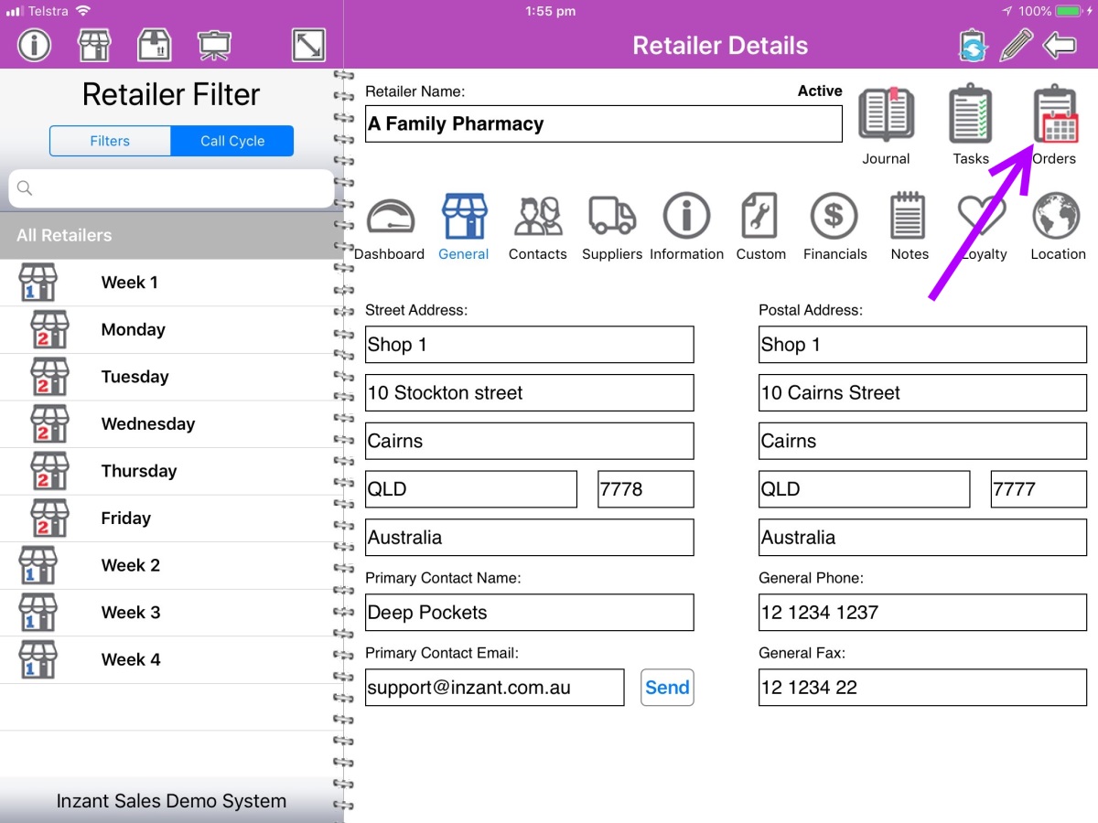This screenshot has height=823, width=1098.
Task: Select Wednesday in the call cycle
Action: [x=147, y=423]
